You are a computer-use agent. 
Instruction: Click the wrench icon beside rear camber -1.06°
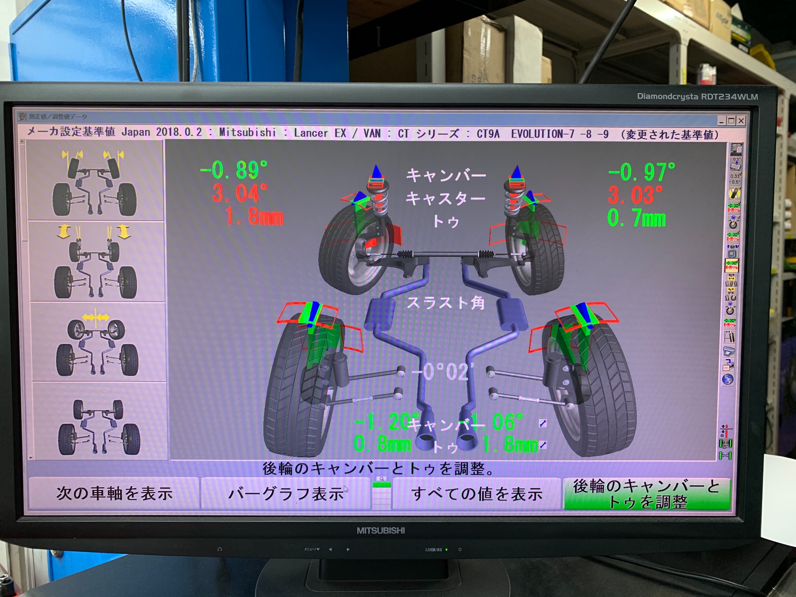pos(543,423)
